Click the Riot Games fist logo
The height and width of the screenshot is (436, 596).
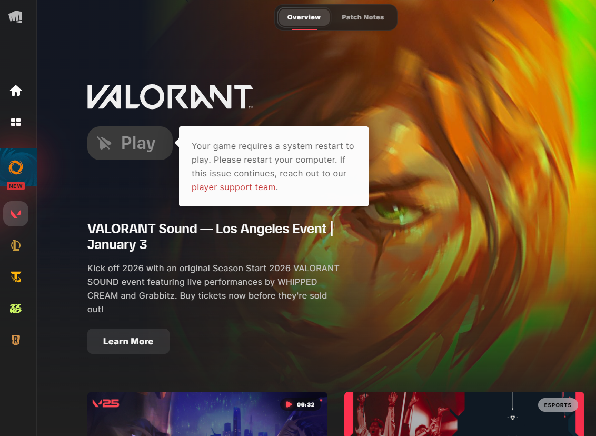coord(16,17)
